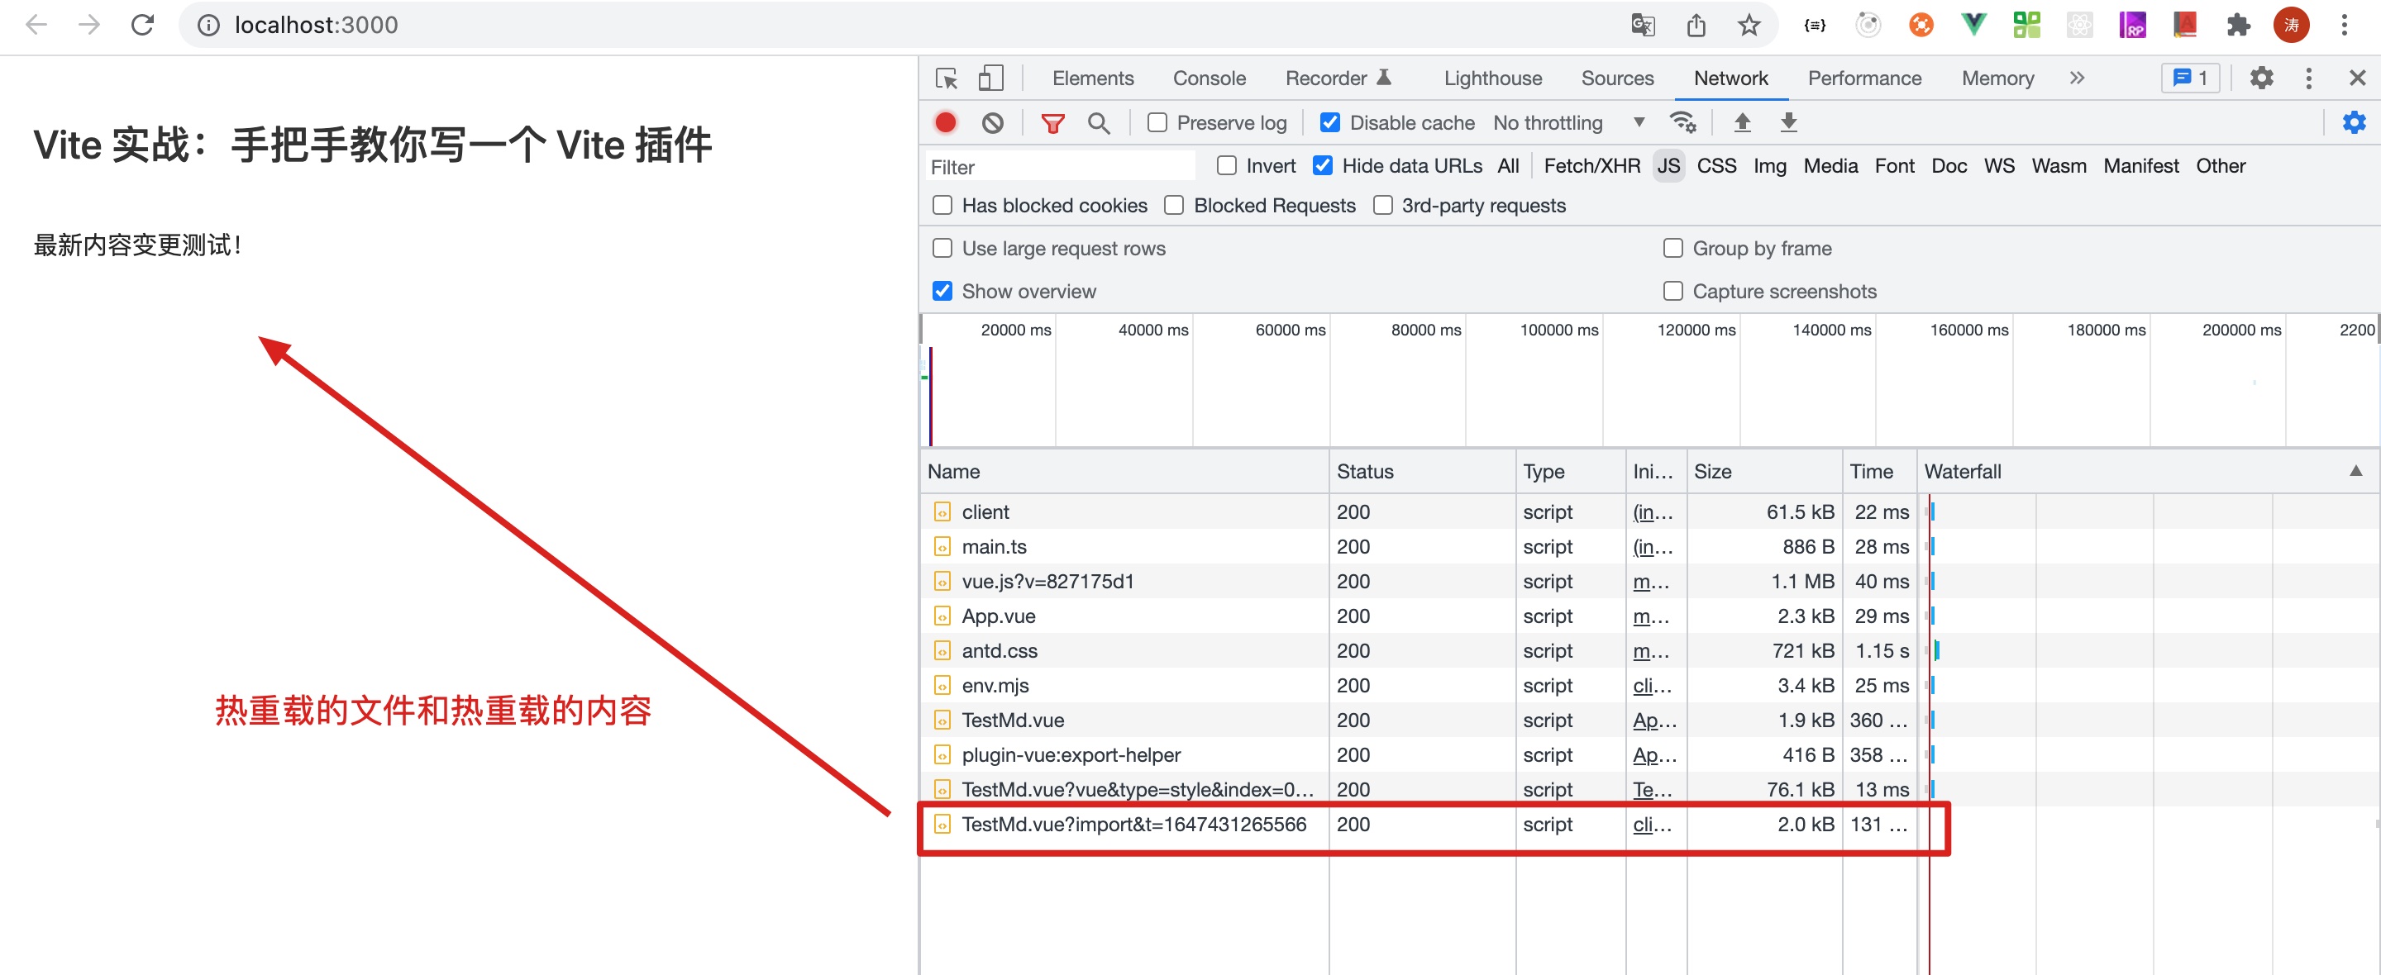Click the share page icon

(1695, 25)
